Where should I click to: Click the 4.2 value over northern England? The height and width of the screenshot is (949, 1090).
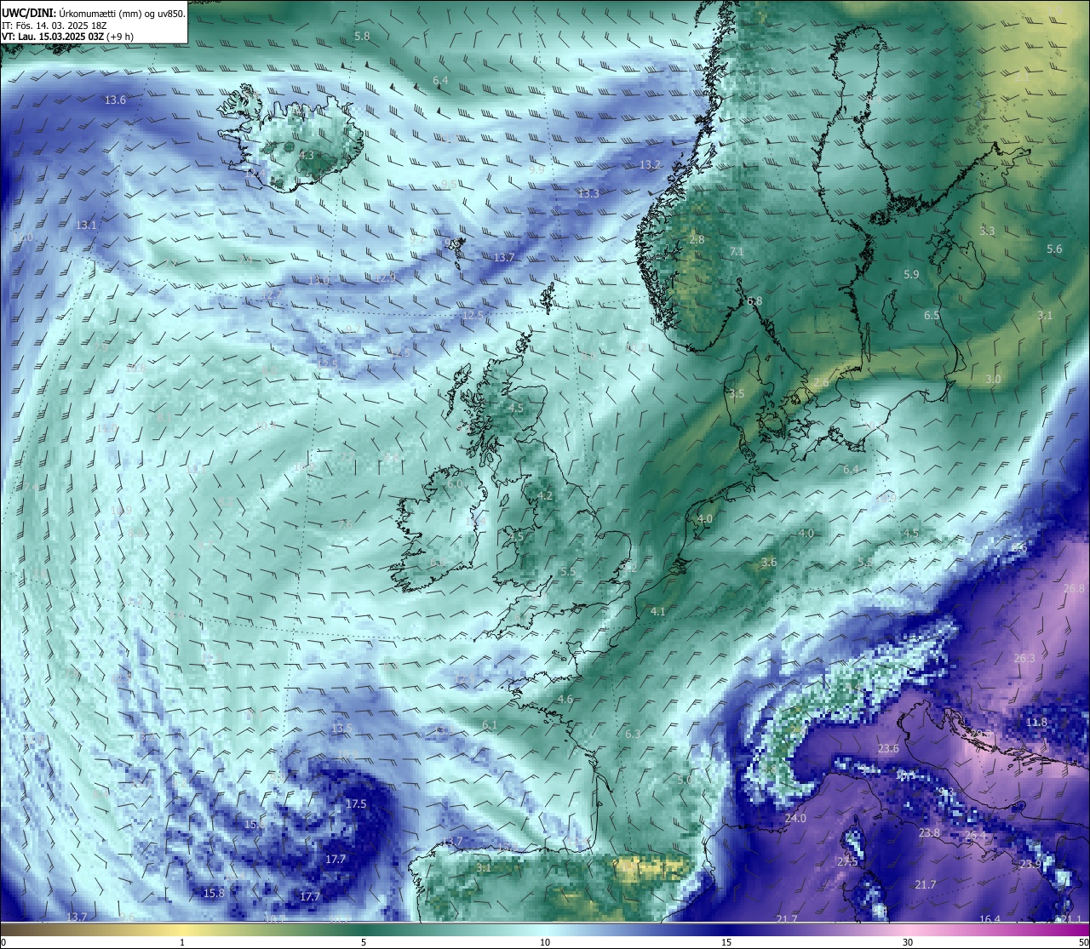point(545,496)
